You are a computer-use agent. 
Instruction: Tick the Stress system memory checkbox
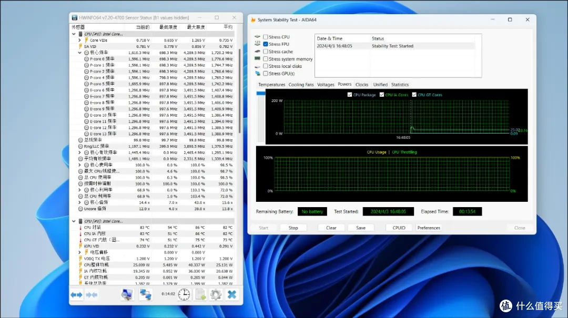pos(266,59)
